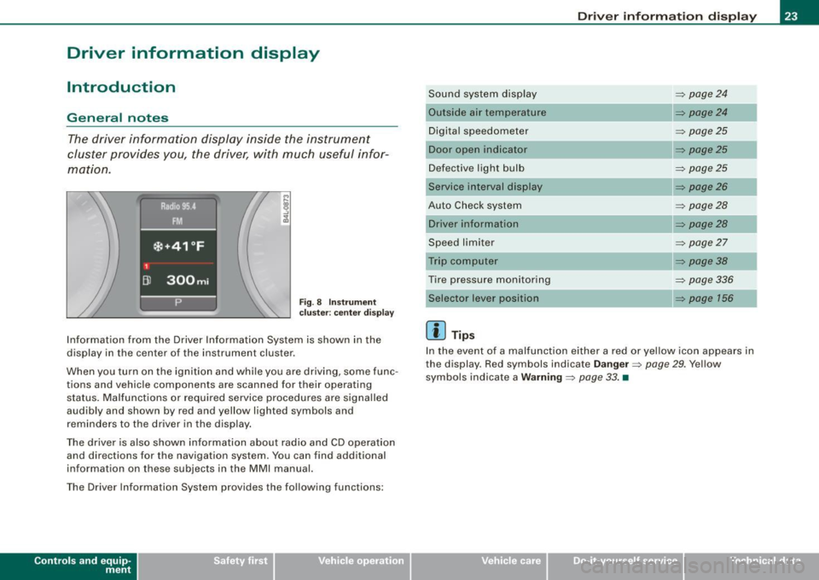The height and width of the screenshot is (580, 819).
Task: Open the Vehicle care tab
Action: click(479, 565)
